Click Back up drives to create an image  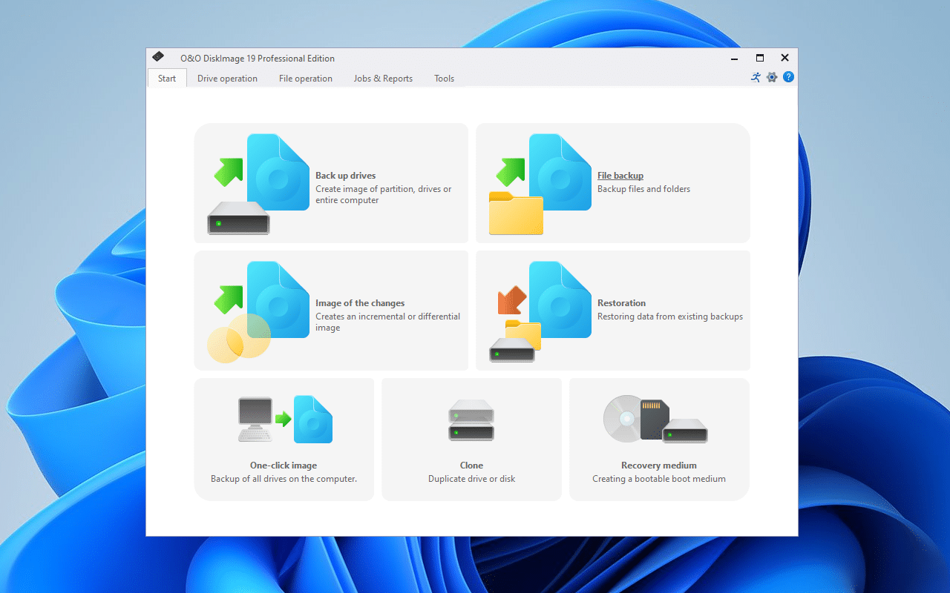346,176
